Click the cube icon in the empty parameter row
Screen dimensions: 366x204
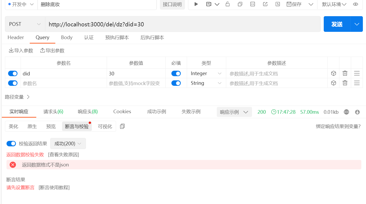pyautogui.click(x=333, y=83)
